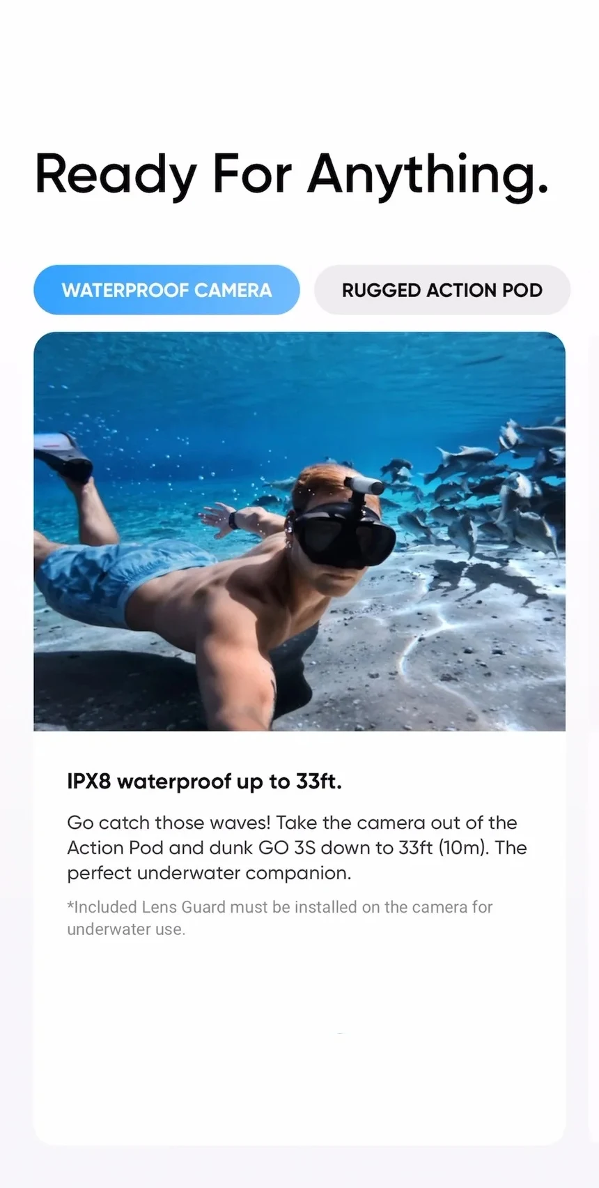
Task: Click the word "Ready" in the headline
Action: [x=116, y=176]
